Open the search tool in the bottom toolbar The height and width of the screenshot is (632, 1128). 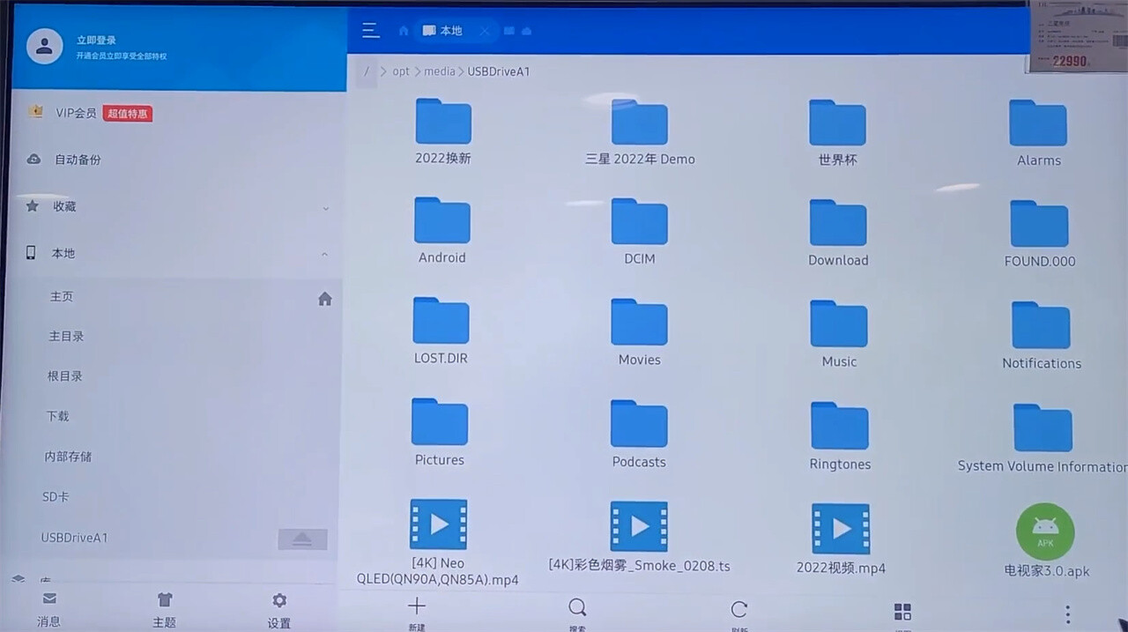tap(577, 607)
